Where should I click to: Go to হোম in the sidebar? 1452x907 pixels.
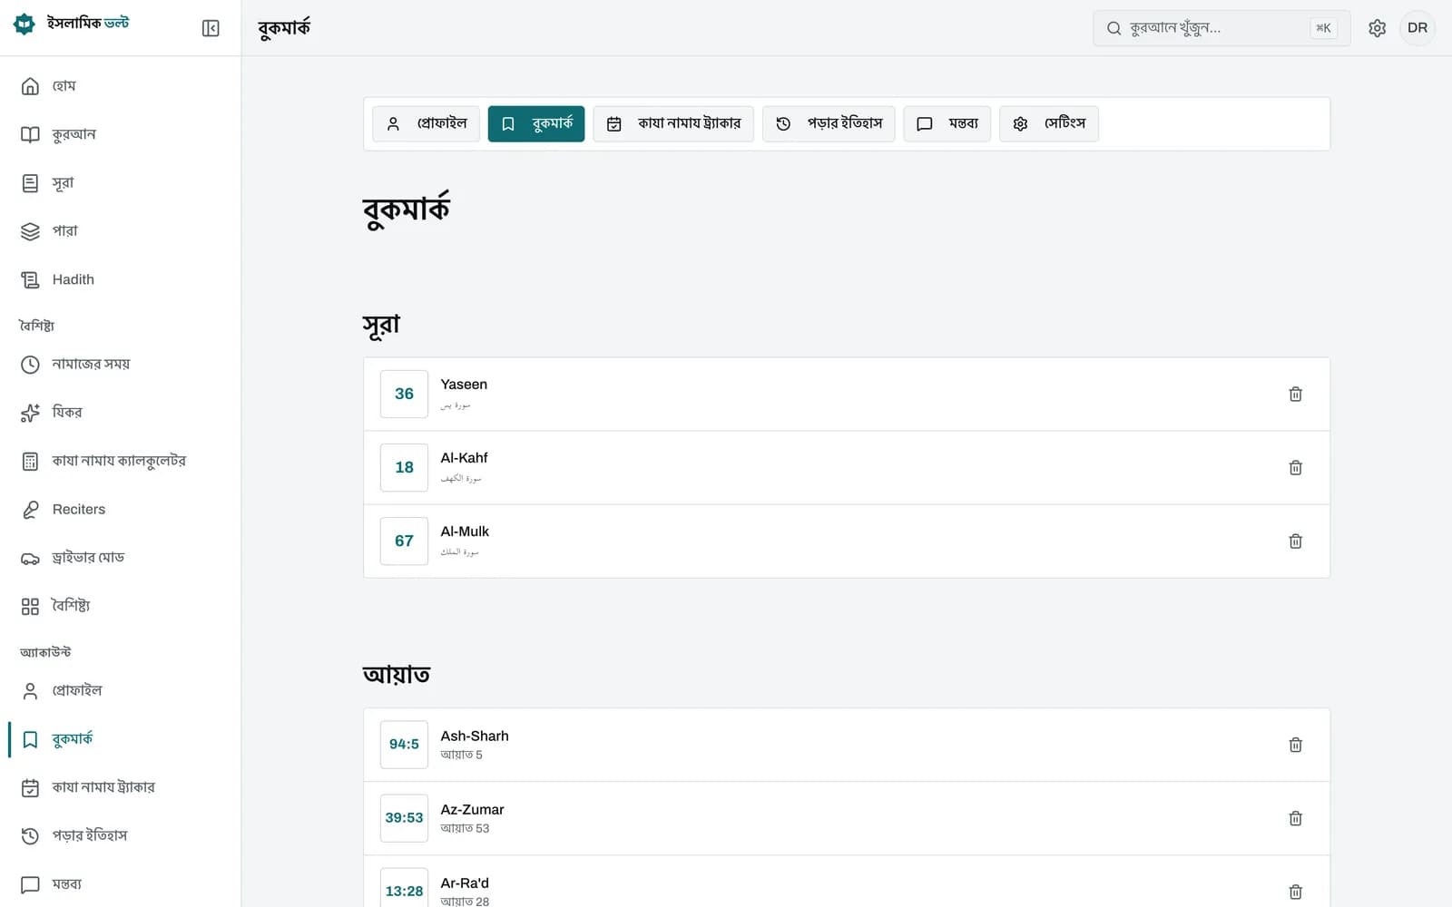(121, 86)
